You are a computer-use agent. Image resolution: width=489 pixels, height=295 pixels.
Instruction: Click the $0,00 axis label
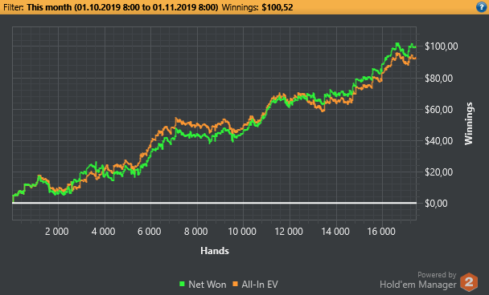pyautogui.click(x=436, y=204)
